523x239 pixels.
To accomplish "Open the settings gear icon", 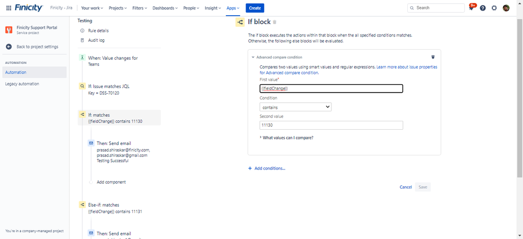I will click(x=494, y=8).
